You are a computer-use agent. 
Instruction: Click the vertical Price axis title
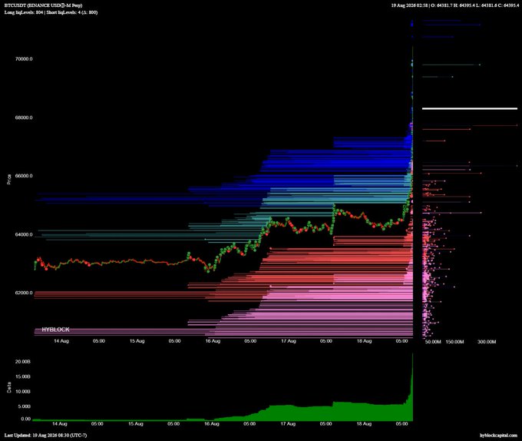(x=9, y=180)
